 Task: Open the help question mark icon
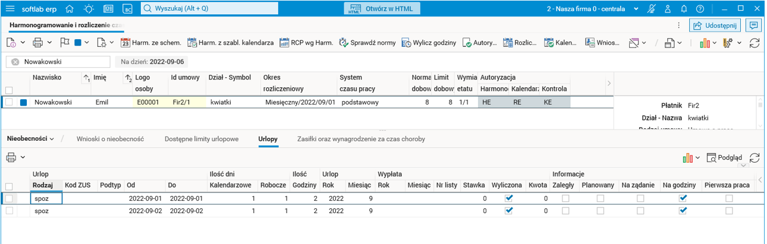click(x=700, y=9)
